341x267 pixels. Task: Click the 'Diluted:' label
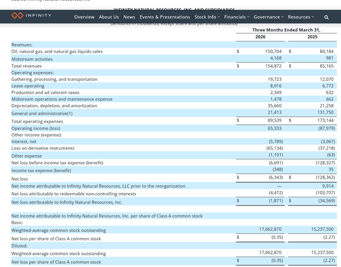pos(19,246)
